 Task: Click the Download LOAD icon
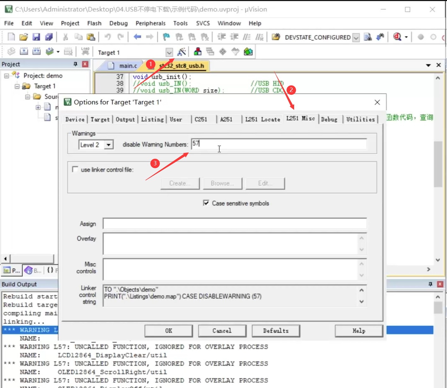(85, 52)
